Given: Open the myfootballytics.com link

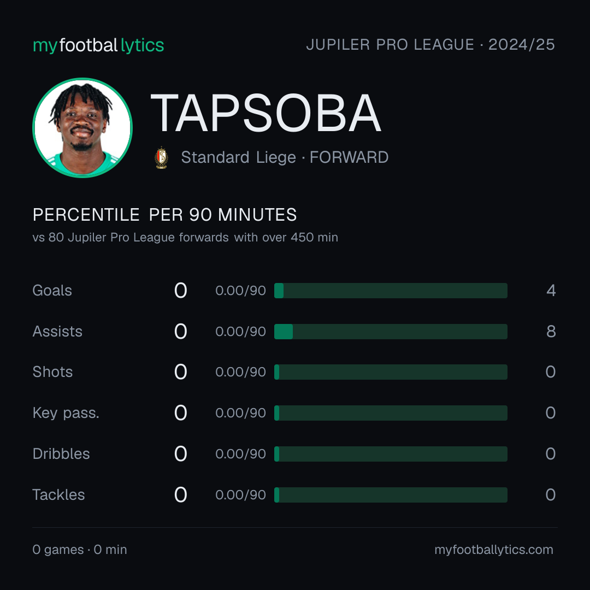Looking at the screenshot, I should coord(494,550).
